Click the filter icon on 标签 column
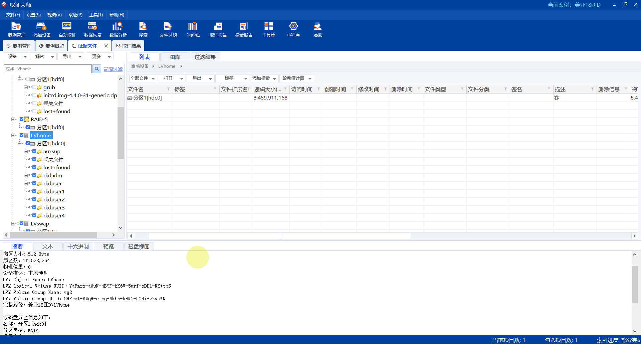The image size is (641, 344). click(x=215, y=89)
